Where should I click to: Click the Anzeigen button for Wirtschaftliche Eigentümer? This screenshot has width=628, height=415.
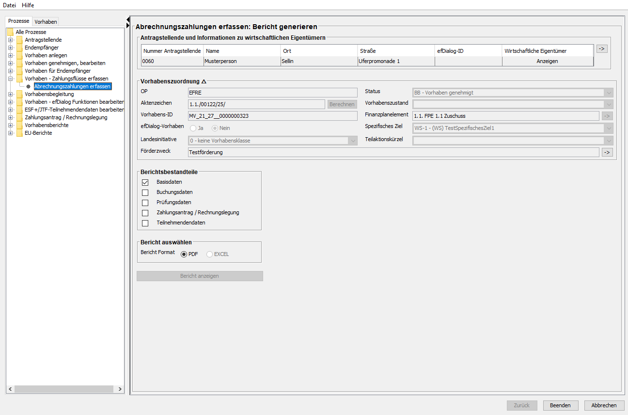(x=547, y=61)
